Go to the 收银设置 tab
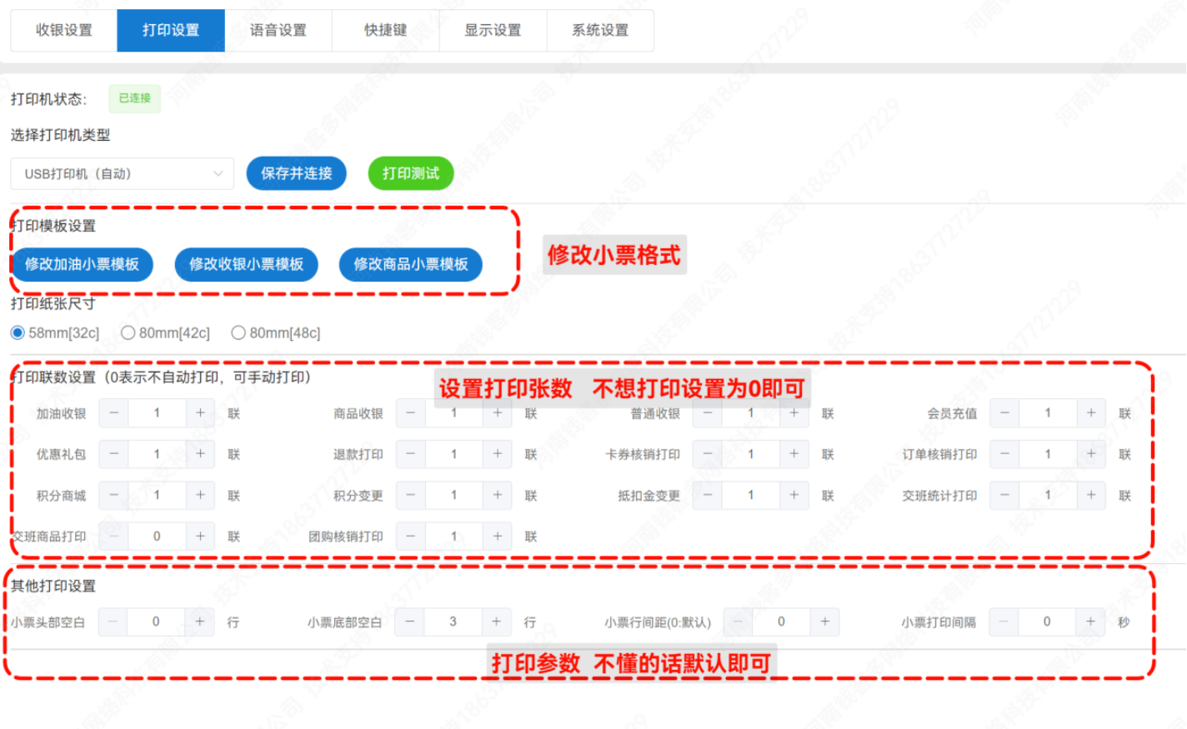Screen dimensions: 1187x729 (64, 31)
